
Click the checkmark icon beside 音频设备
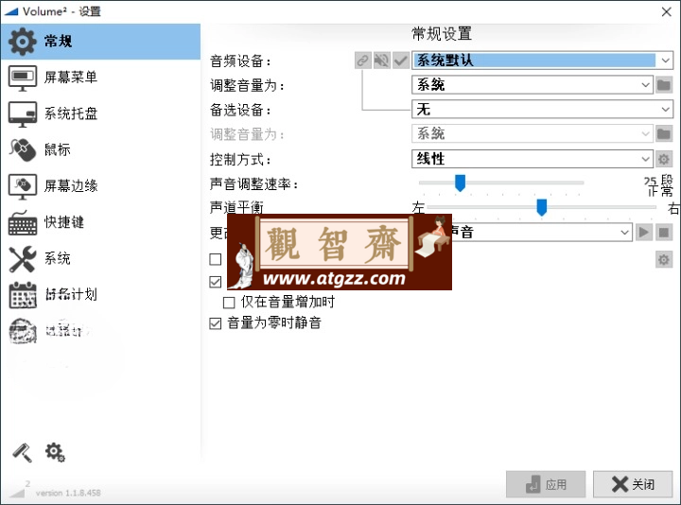click(401, 61)
